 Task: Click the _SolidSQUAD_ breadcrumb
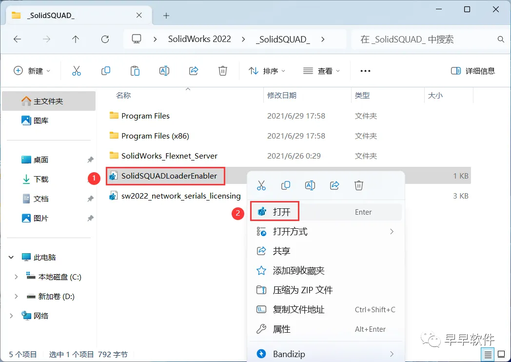pos(283,40)
